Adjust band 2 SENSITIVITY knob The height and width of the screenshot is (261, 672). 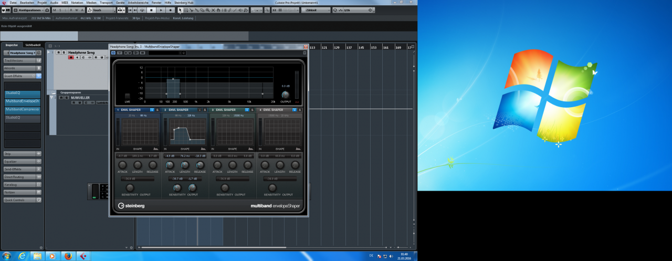pyautogui.click(x=177, y=187)
